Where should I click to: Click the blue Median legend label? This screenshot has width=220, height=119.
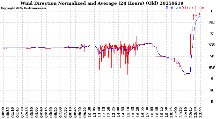tap(173, 8)
